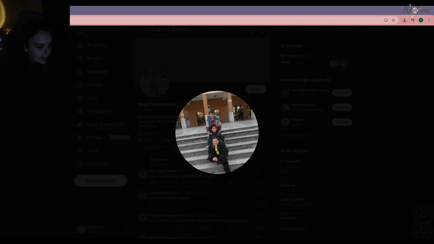Open the three-dots more menu beside Takip et
434x244 pixels.
point(239,89)
